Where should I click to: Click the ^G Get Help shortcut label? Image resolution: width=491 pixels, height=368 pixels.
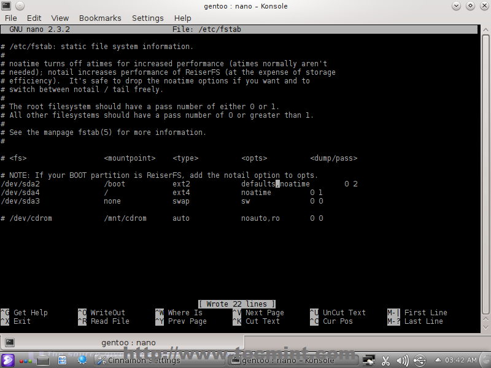coord(25,312)
